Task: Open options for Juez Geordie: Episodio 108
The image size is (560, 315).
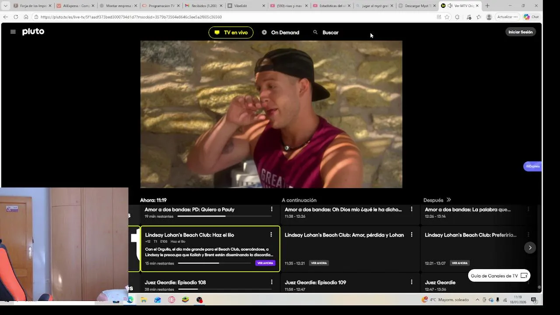Action: point(272,282)
